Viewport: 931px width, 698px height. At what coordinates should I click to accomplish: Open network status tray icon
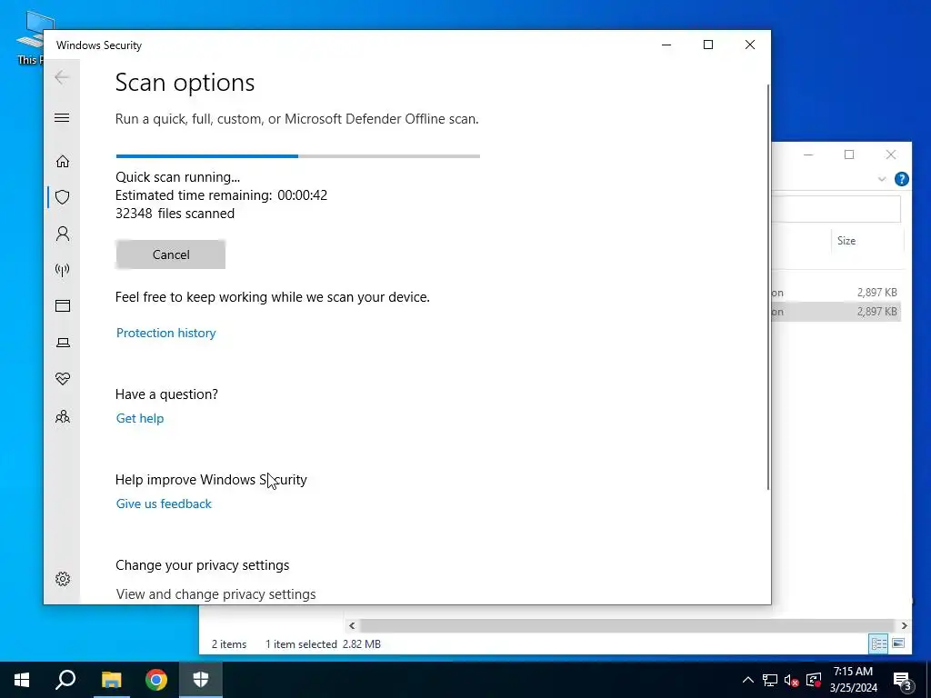pos(770,680)
